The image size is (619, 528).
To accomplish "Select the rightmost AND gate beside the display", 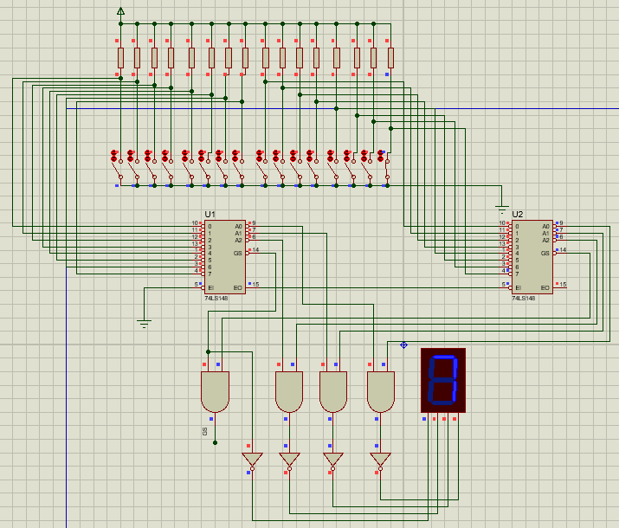I will [381, 391].
